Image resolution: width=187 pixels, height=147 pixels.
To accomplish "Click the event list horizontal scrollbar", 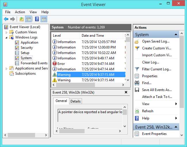I will (x=75, y=85).
